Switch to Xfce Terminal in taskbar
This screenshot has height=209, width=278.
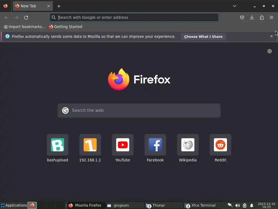click(x=203, y=205)
